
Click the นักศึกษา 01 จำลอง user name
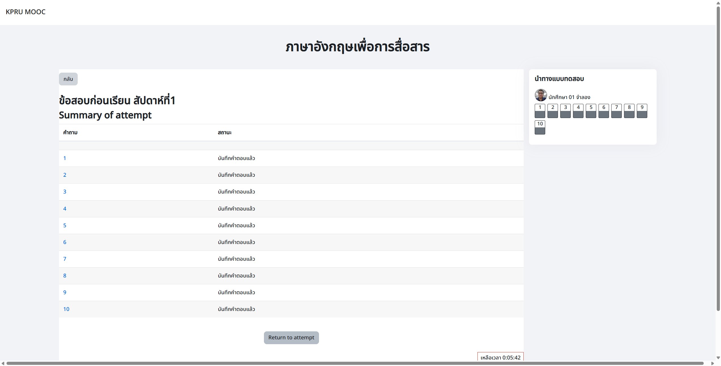tap(569, 97)
